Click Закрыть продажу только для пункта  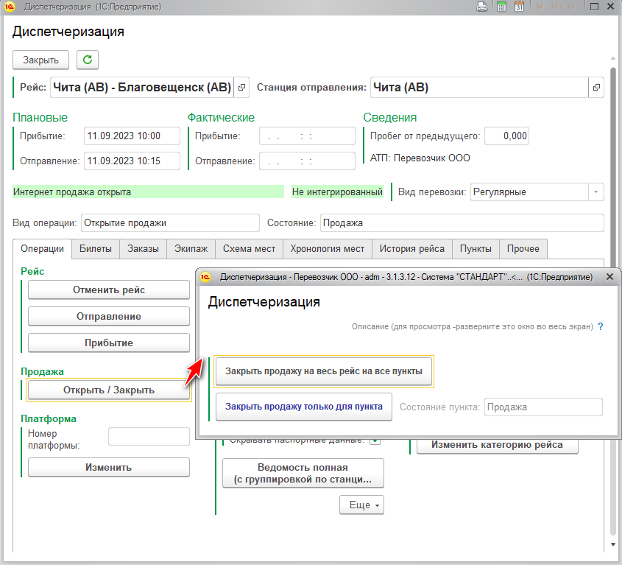(x=303, y=407)
